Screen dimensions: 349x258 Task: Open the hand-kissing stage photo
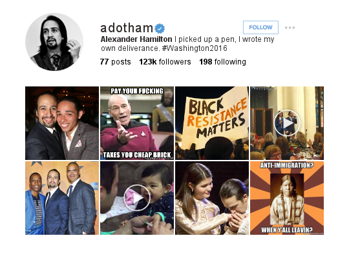[212, 198]
